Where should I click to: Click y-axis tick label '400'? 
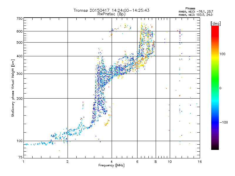tap(19, 56)
